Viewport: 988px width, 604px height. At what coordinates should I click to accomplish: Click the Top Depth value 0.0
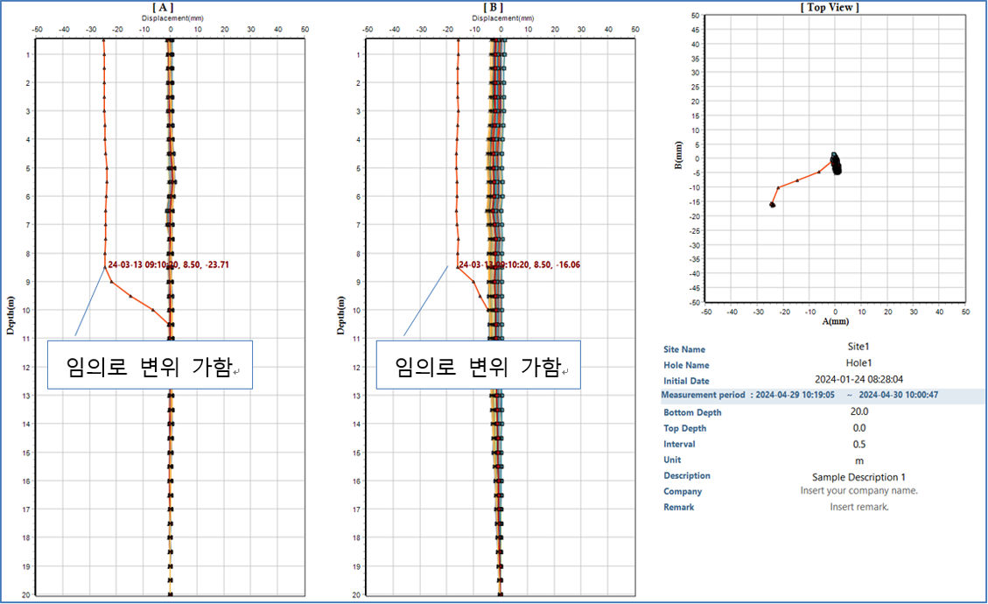pos(858,428)
